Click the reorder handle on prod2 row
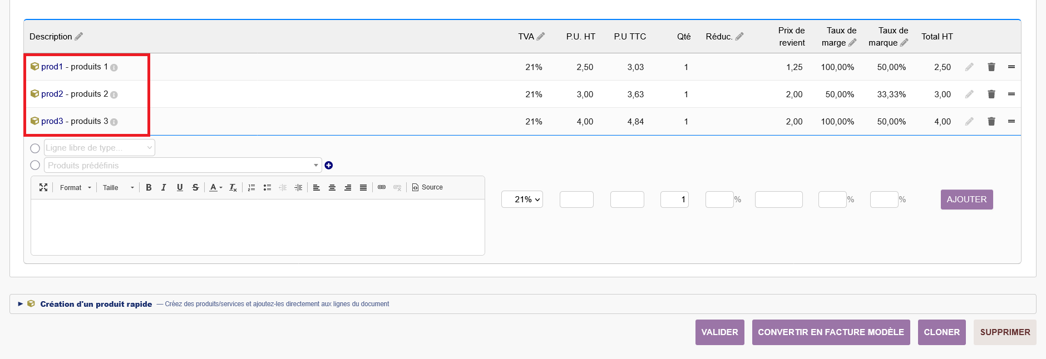 pos(1012,94)
